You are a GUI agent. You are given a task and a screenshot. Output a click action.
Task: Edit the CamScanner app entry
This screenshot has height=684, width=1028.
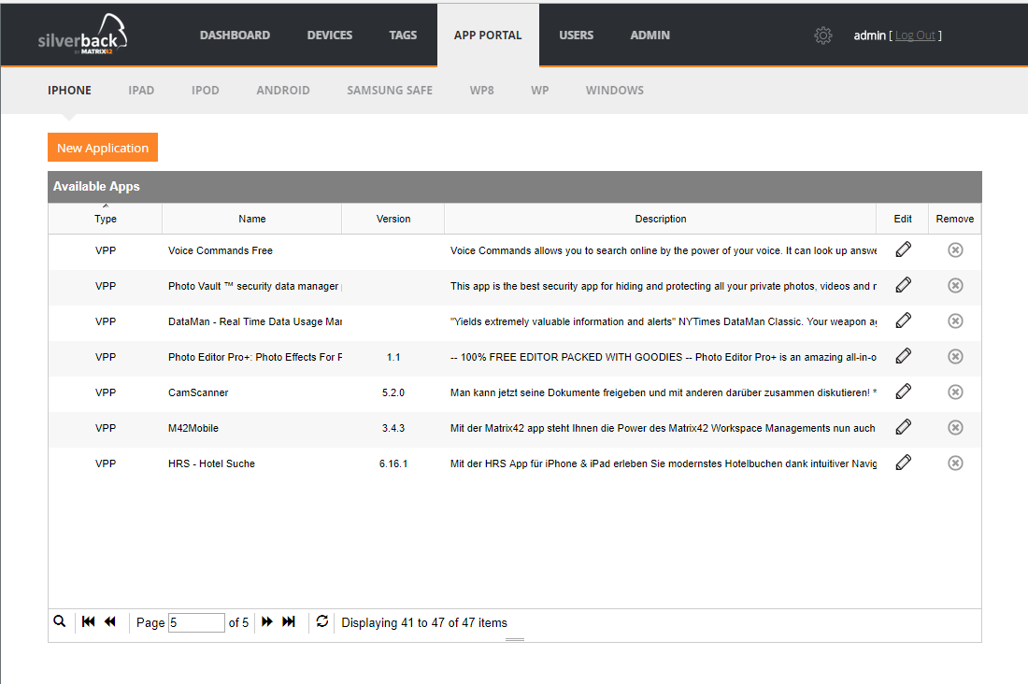[x=903, y=392]
